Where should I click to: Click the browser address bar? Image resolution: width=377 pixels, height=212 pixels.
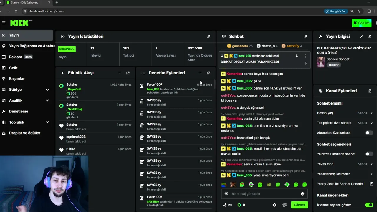click(174, 11)
